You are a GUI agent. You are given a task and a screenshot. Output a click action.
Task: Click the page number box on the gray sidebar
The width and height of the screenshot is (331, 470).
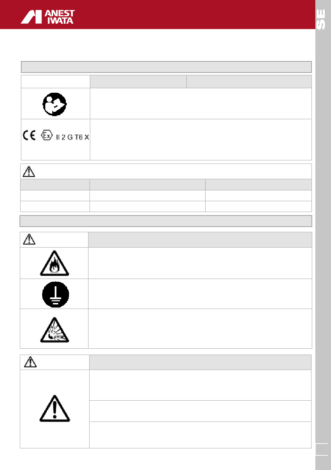322,449
